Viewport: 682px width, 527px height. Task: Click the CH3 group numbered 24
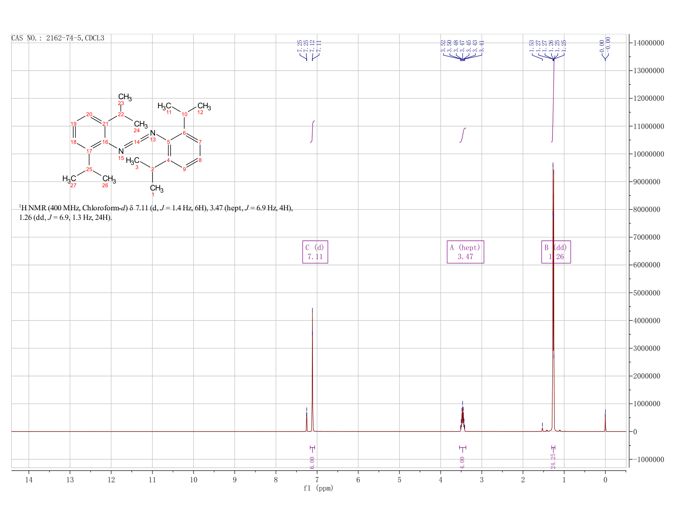[x=141, y=124]
